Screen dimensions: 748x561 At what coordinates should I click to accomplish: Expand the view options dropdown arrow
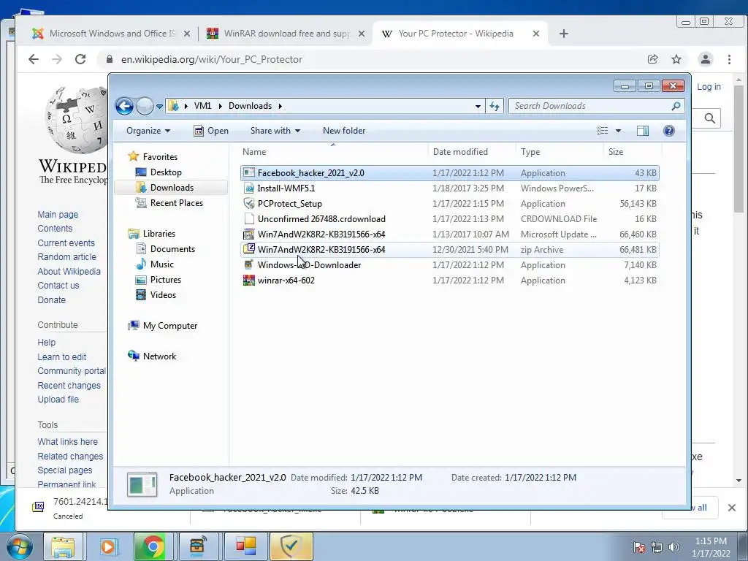click(618, 131)
